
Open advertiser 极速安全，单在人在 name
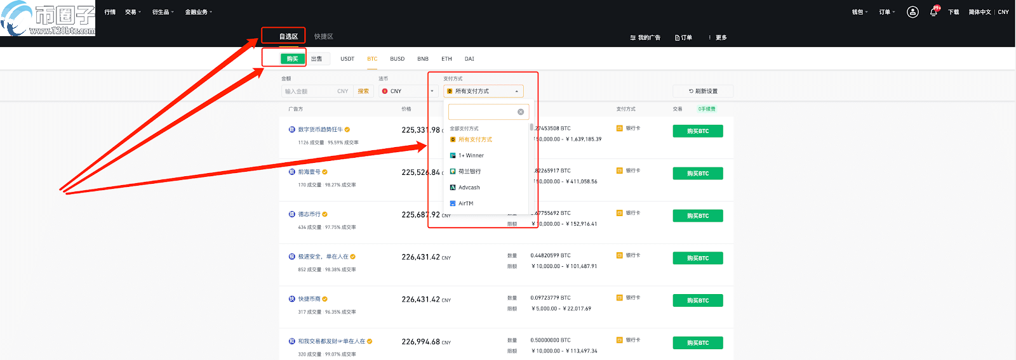[x=323, y=257]
